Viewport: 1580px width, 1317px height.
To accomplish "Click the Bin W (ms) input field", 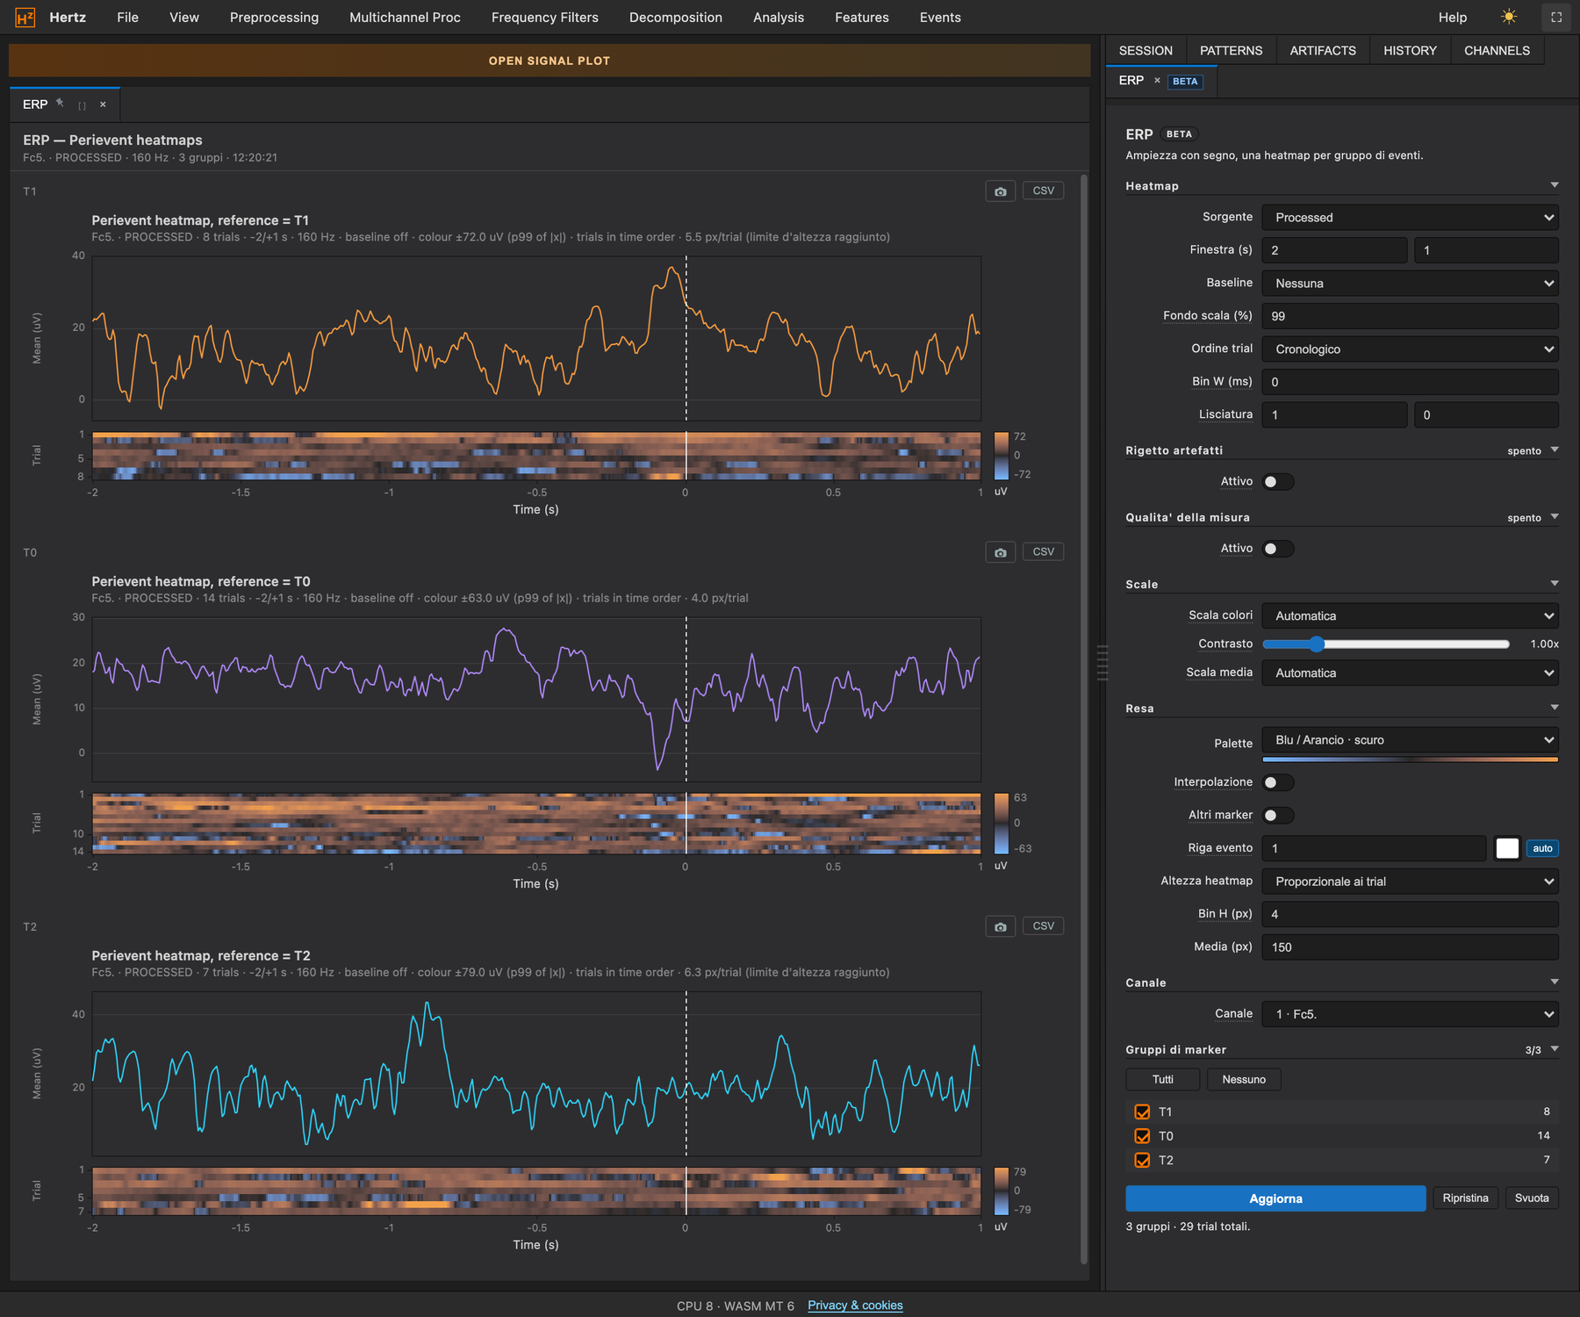I will (1410, 382).
